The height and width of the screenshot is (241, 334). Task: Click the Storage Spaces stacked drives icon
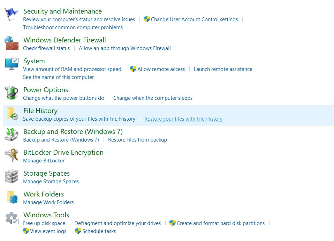pos(11,177)
